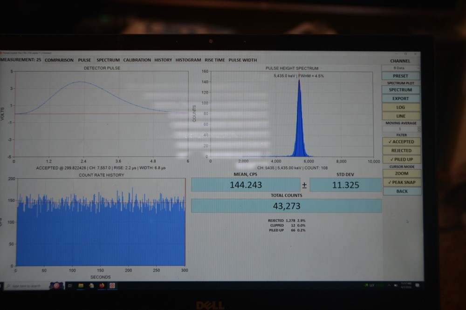466x310 pixels.
Task: Click the CH: 5435 count readout text
Action: (x=293, y=168)
